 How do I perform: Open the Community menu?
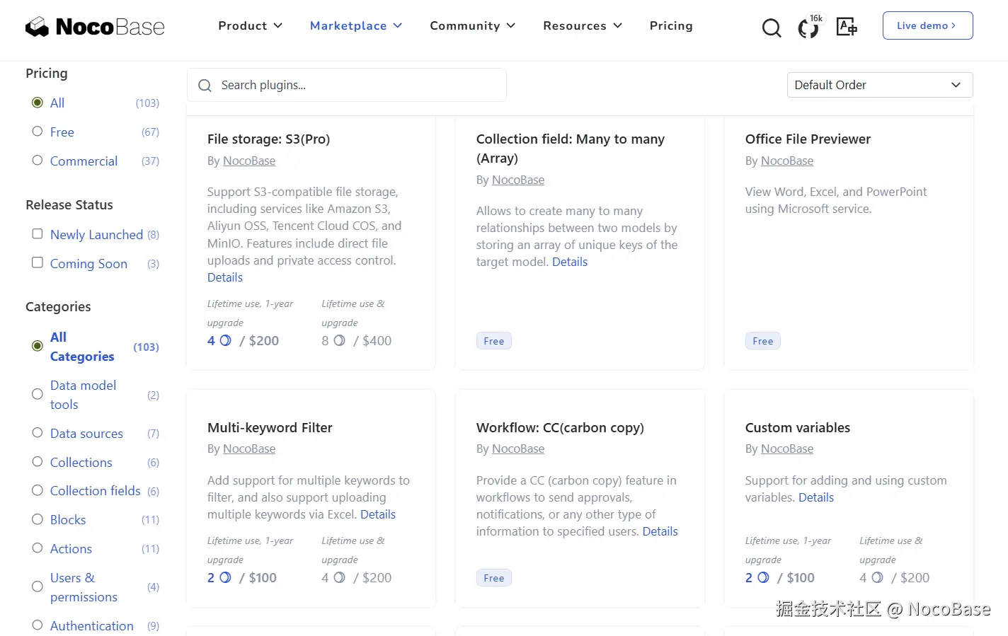click(472, 25)
